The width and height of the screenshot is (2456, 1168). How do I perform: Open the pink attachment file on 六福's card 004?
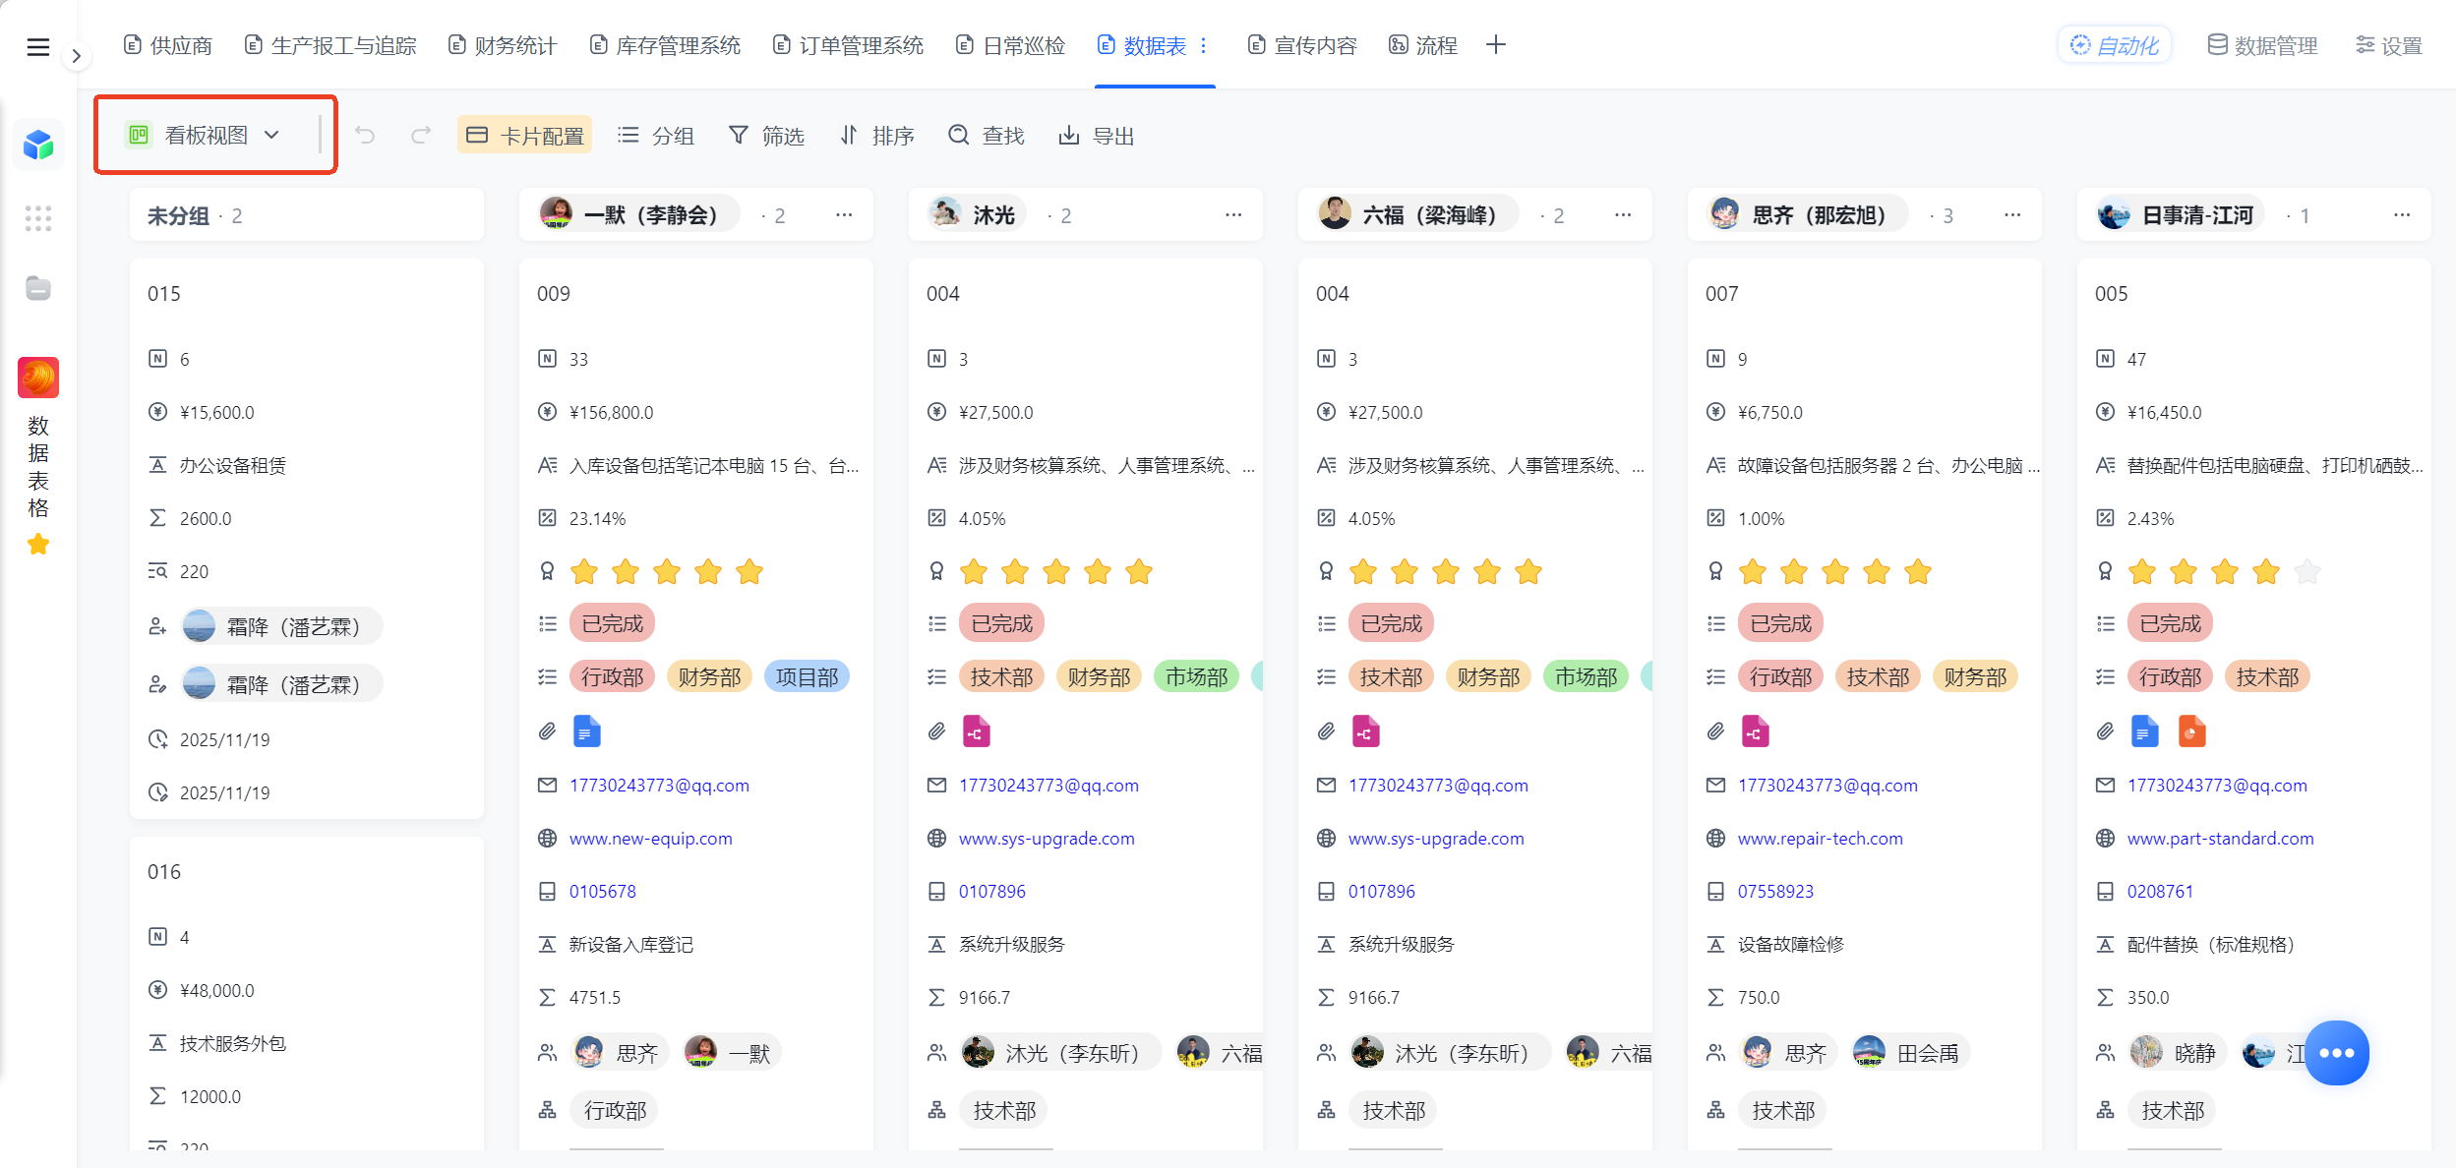[x=1366, y=731]
